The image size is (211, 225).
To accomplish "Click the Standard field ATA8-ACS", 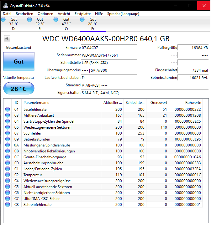I will [x=145, y=85].
